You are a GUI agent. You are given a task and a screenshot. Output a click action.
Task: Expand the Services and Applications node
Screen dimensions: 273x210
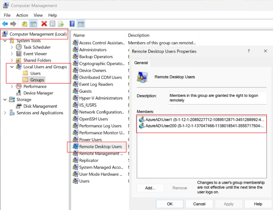(5, 113)
